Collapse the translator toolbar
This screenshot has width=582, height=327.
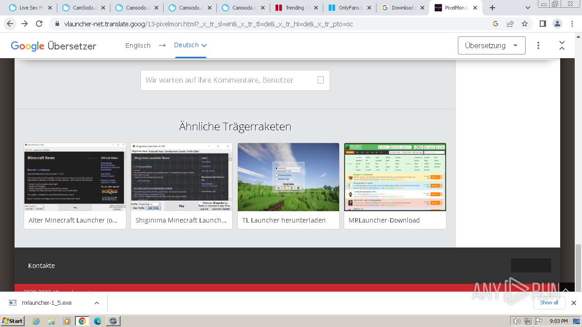[x=562, y=45]
